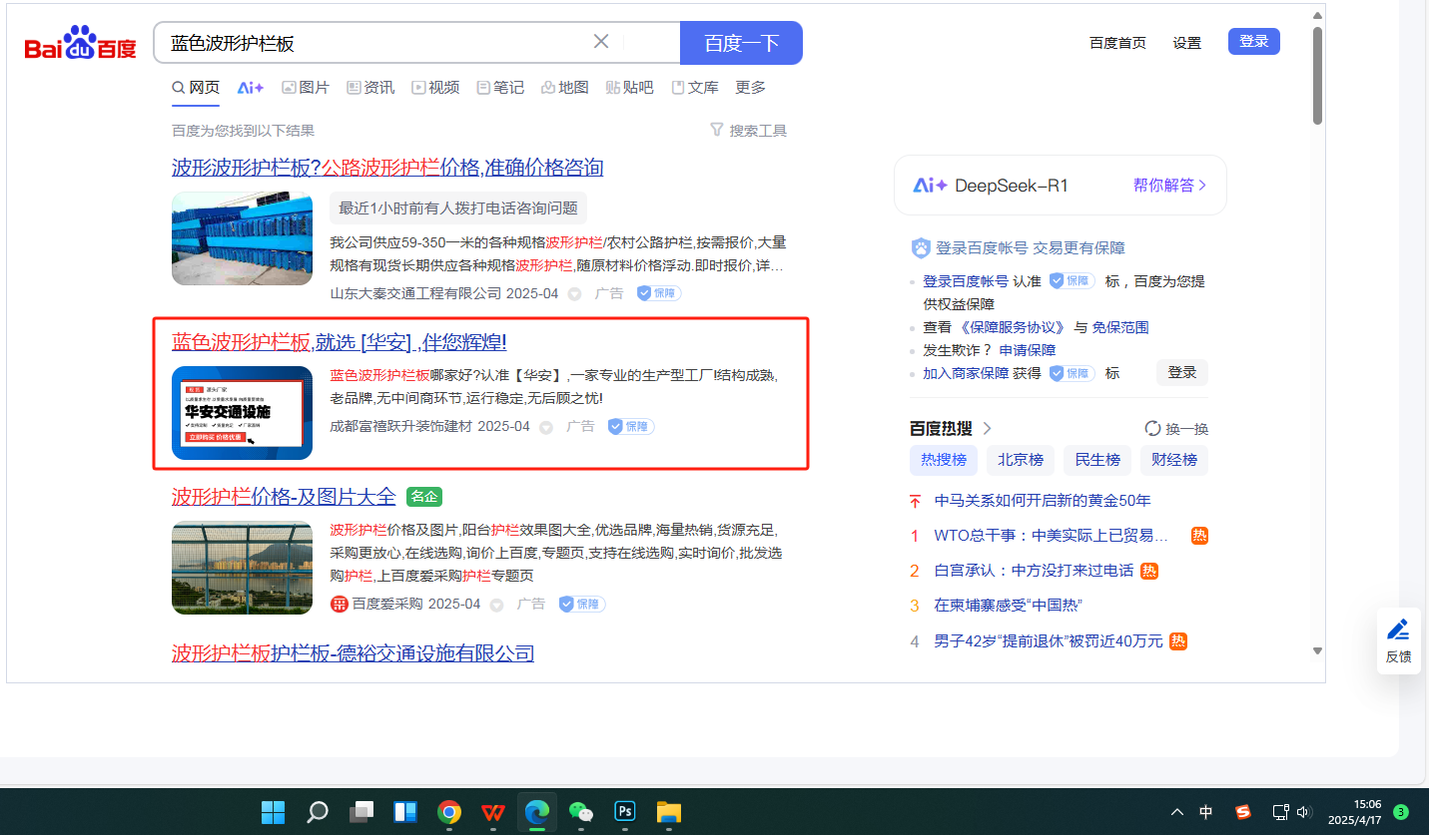
Task: Expand the 更多 search category menu
Action: click(x=751, y=88)
